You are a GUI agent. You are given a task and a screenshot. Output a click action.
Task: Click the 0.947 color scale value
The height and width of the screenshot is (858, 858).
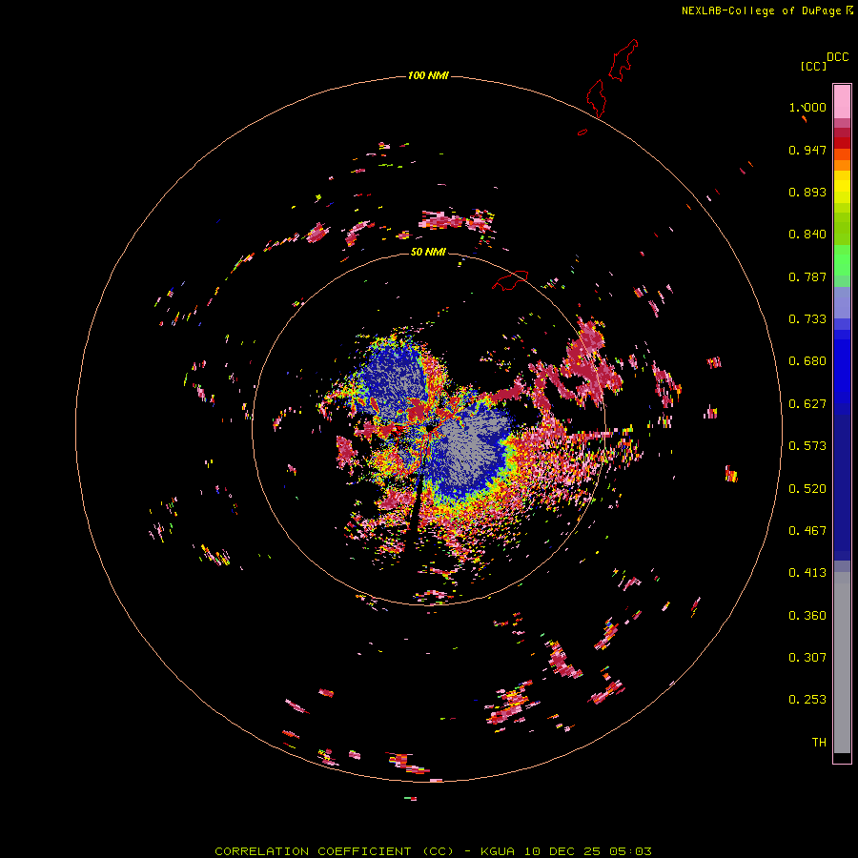pyautogui.click(x=807, y=150)
